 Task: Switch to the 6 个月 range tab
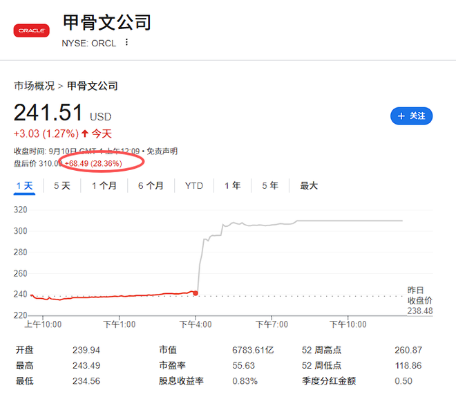(151, 185)
